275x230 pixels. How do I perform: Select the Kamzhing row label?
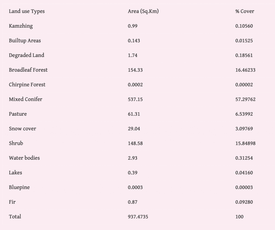tap(21, 26)
